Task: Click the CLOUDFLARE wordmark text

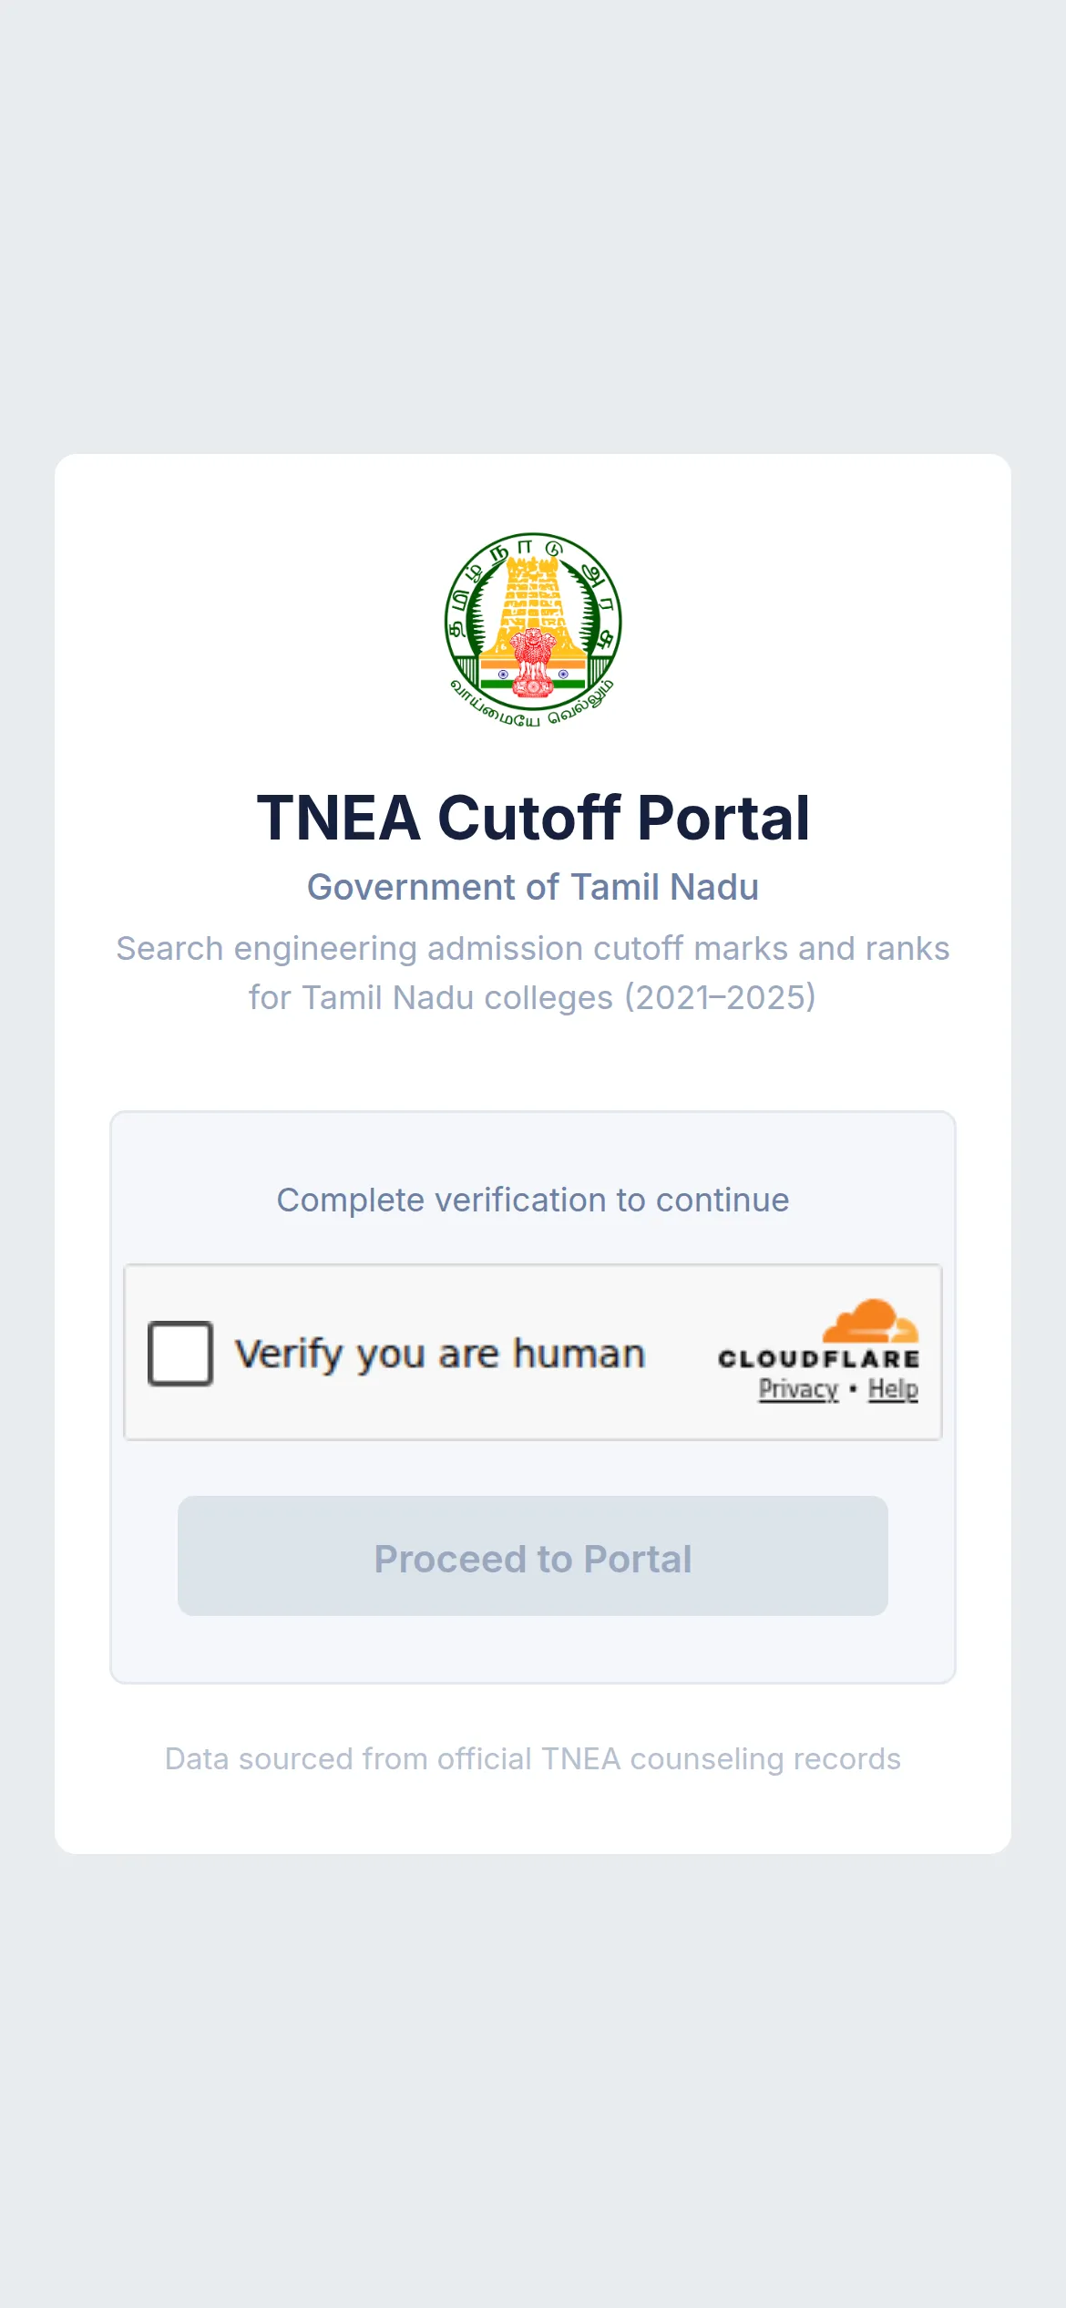Action: point(818,1359)
